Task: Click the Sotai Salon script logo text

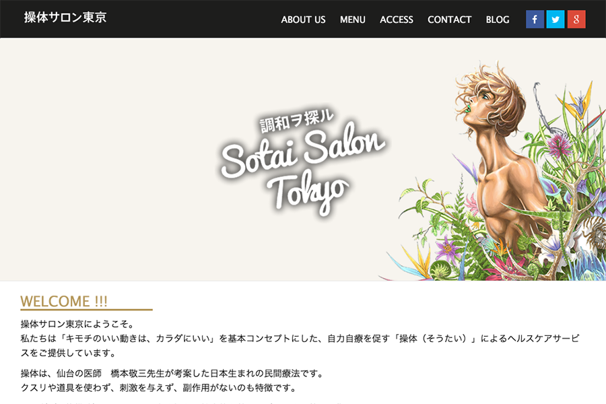Action: tap(303, 151)
